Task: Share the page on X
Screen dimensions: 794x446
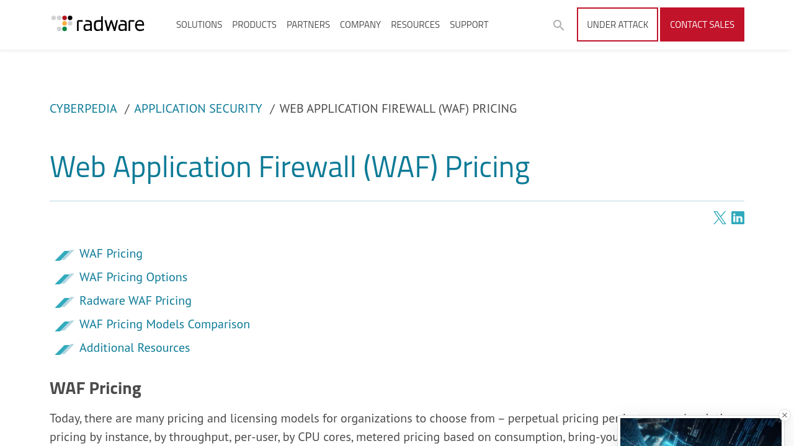Action: [720, 218]
